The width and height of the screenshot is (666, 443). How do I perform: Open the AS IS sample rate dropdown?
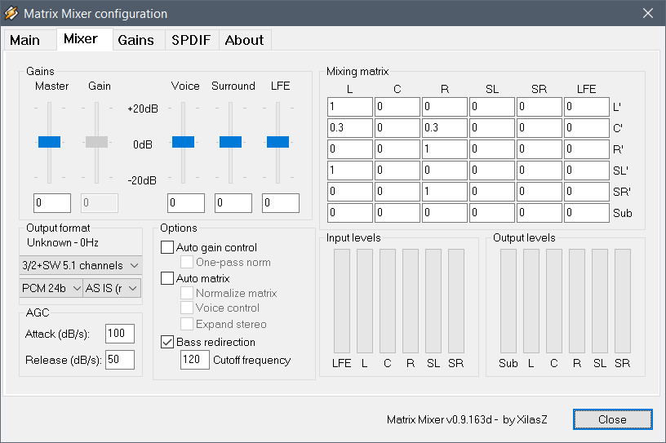[112, 288]
